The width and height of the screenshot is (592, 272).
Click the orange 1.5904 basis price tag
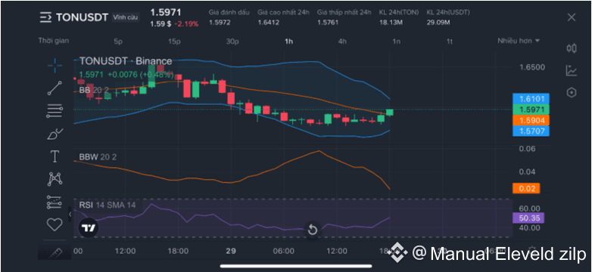pyautogui.click(x=531, y=120)
